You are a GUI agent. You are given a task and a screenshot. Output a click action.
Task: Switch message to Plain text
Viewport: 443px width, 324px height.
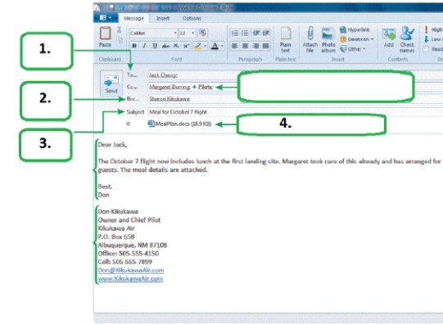click(x=285, y=39)
